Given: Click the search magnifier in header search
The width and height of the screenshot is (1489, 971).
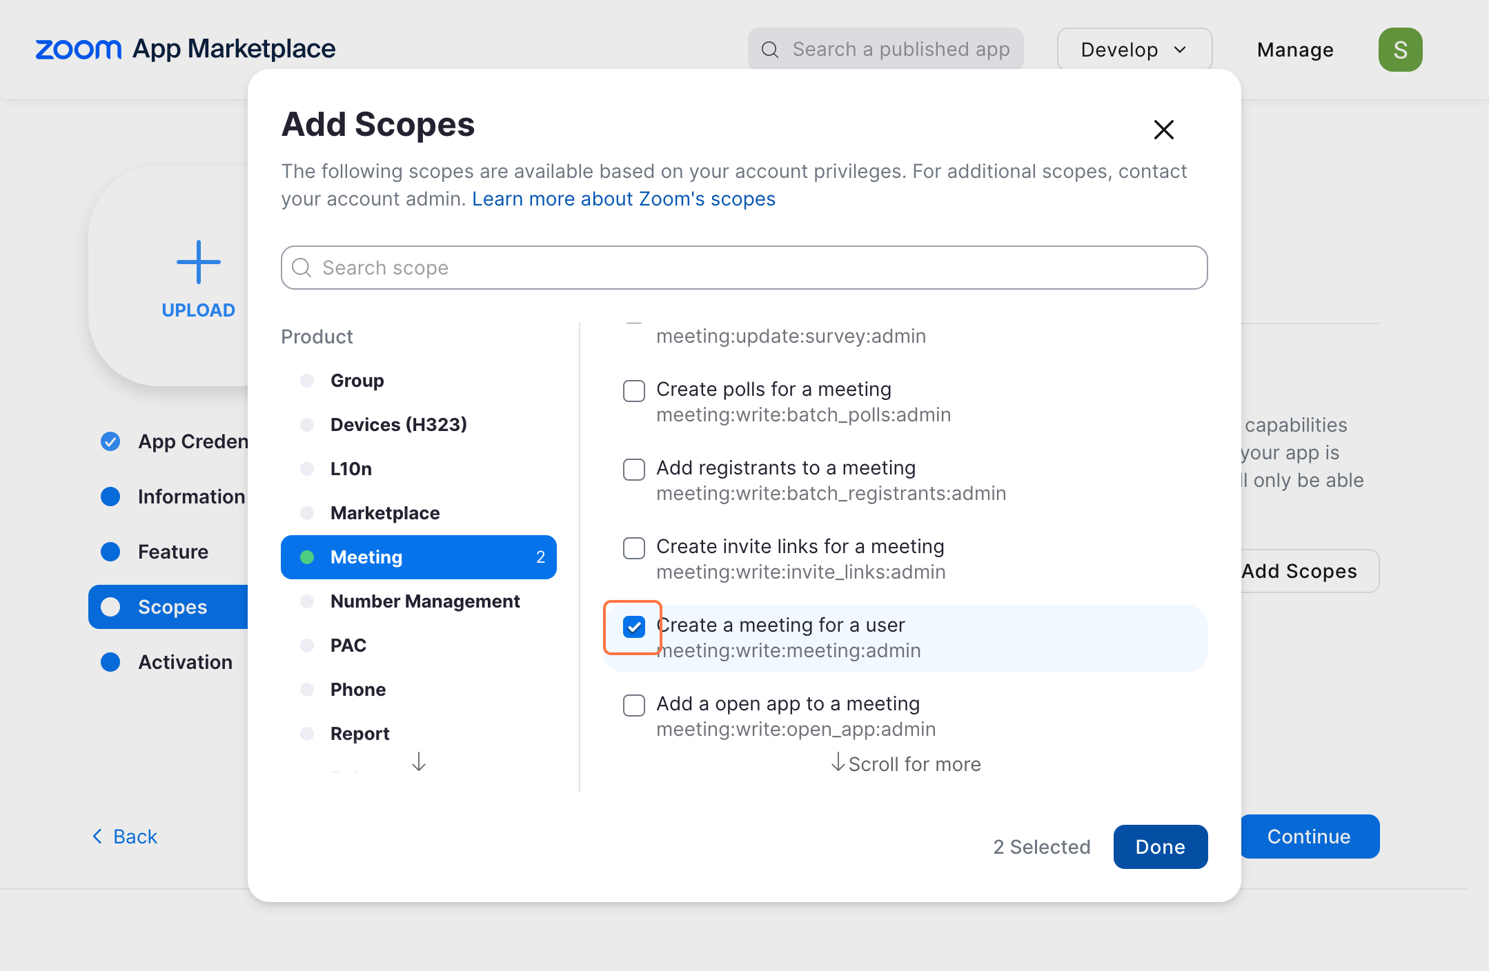Looking at the screenshot, I should (770, 50).
